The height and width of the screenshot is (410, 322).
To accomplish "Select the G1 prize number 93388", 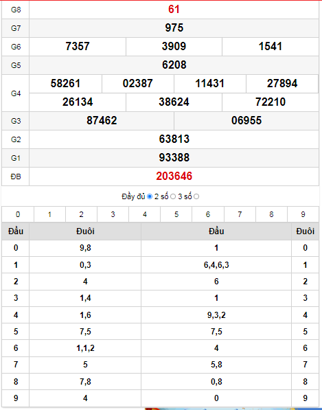I will click(x=174, y=158).
